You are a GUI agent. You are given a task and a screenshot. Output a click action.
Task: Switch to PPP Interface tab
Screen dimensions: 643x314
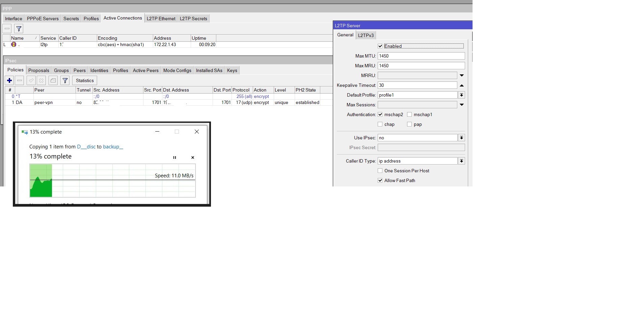[x=14, y=19]
